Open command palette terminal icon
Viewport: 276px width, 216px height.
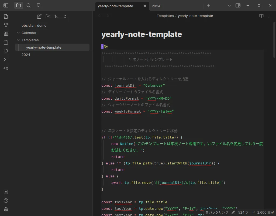click(x=6, y=60)
